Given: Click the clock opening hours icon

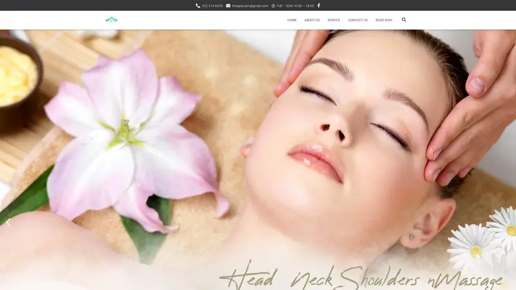Looking at the screenshot, I should coord(273,6).
